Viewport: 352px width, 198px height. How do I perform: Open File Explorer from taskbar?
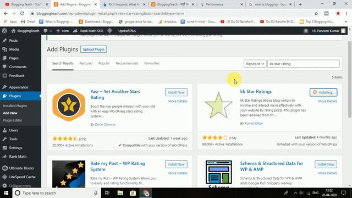point(120,193)
